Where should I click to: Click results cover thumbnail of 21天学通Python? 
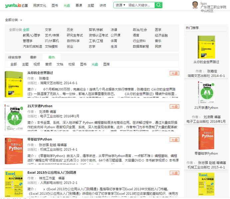coord(14,117)
